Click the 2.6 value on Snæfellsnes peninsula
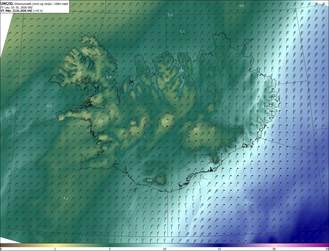This screenshot has height=251, width=329. [61, 118]
